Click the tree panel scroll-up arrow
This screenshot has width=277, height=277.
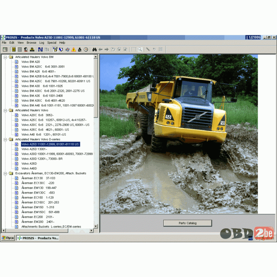(x=96, y=57)
